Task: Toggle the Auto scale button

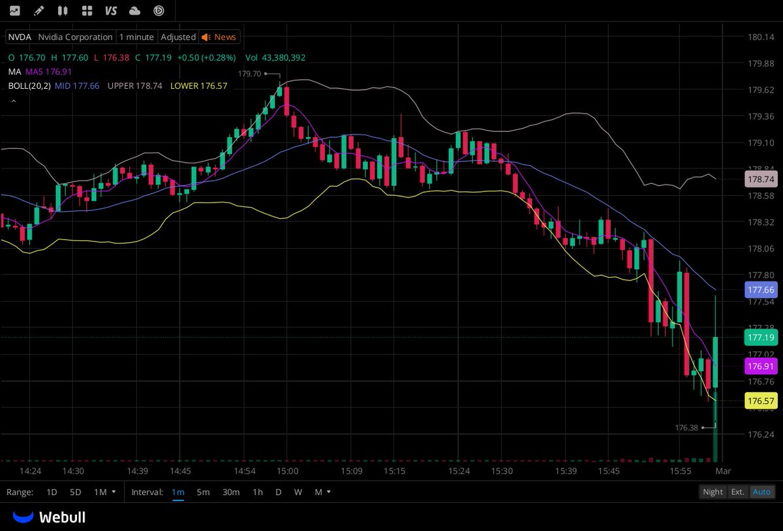Action: (761, 492)
